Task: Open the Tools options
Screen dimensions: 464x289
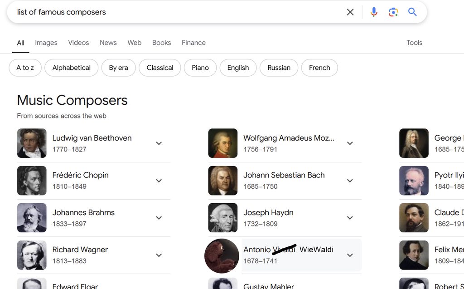Action: coord(414,43)
